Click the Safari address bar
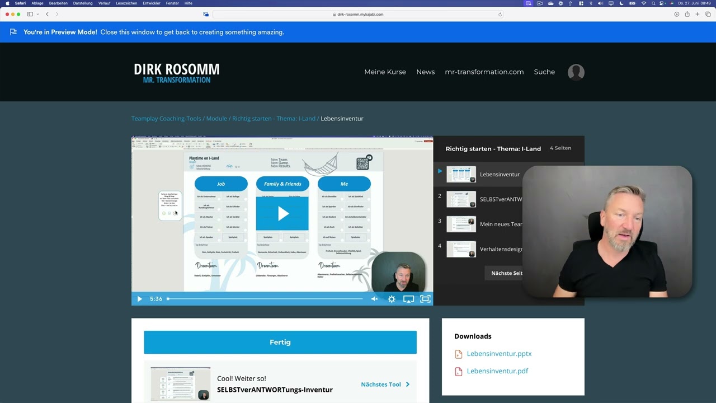Screen dimensions: 716x403 pyautogui.click(x=359, y=14)
